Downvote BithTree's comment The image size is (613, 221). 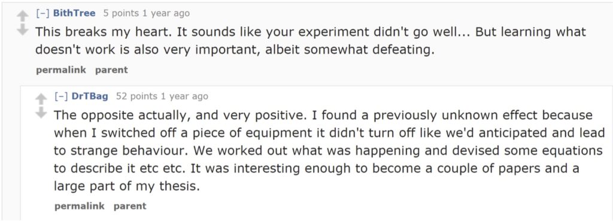coord(23,29)
